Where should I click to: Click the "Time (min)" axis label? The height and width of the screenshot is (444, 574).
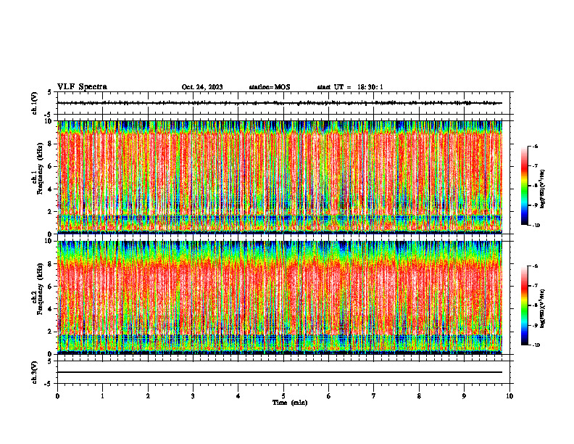coord(290,403)
